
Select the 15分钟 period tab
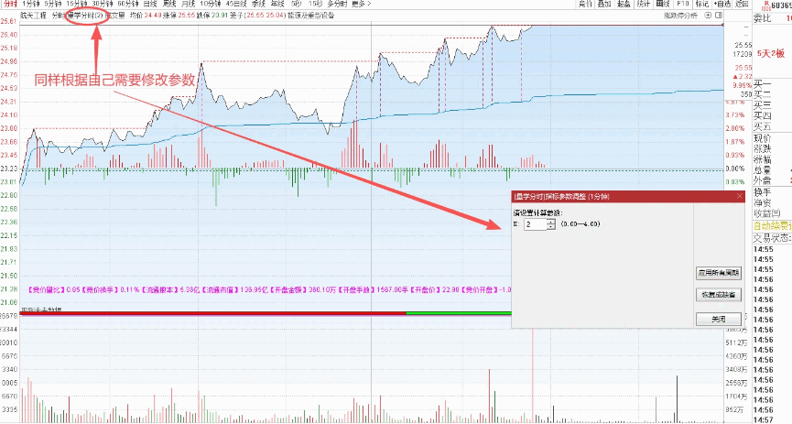pyautogui.click(x=77, y=4)
